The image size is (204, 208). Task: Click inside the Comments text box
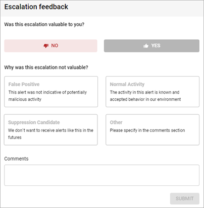coord(102,175)
